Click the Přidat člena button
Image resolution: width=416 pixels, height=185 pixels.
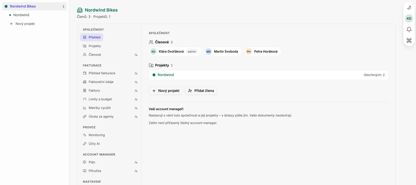tap(201, 91)
